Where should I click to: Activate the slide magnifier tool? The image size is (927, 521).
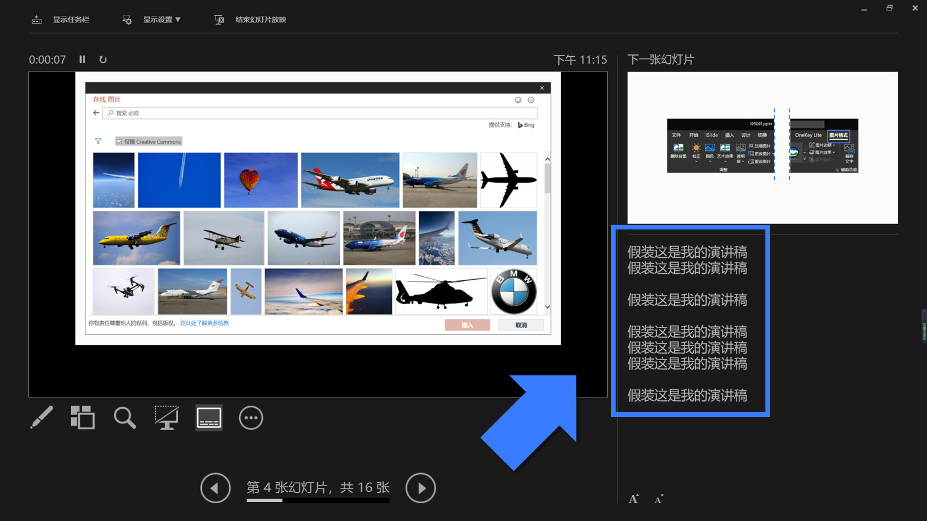pos(124,418)
